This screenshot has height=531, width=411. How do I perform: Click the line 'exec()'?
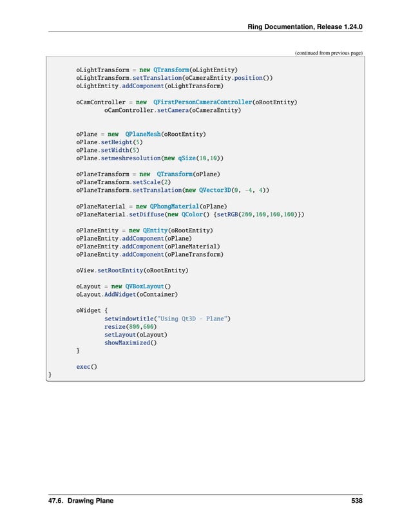click(x=86, y=367)
